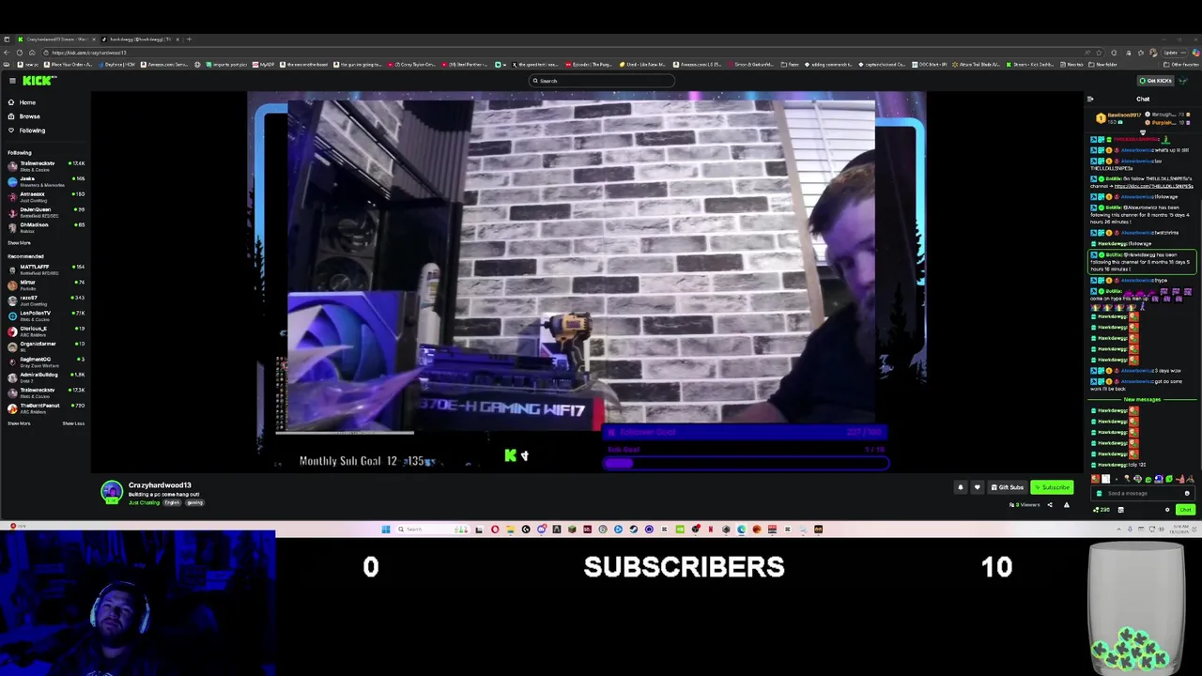The height and width of the screenshot is (676, 1202).
Task: Switch to the second browser tab
Action: 141,39
